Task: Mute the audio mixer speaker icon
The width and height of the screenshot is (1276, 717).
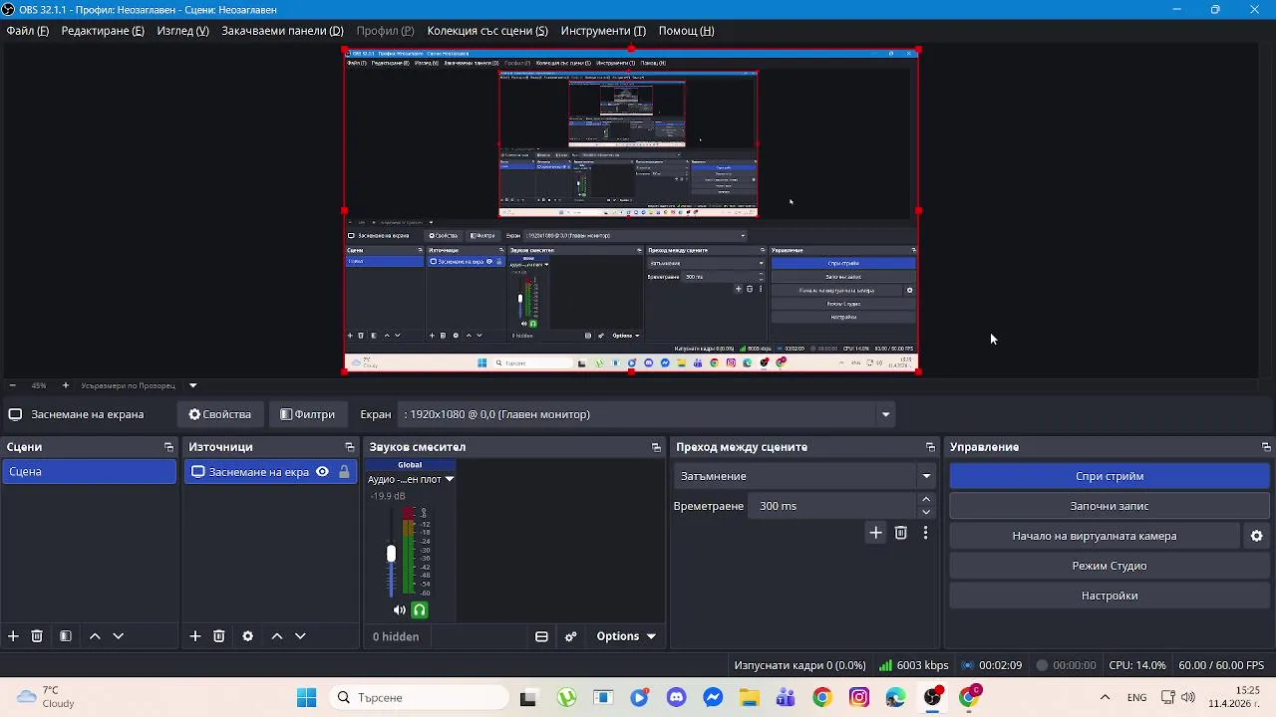Action: tap(400, 610)
